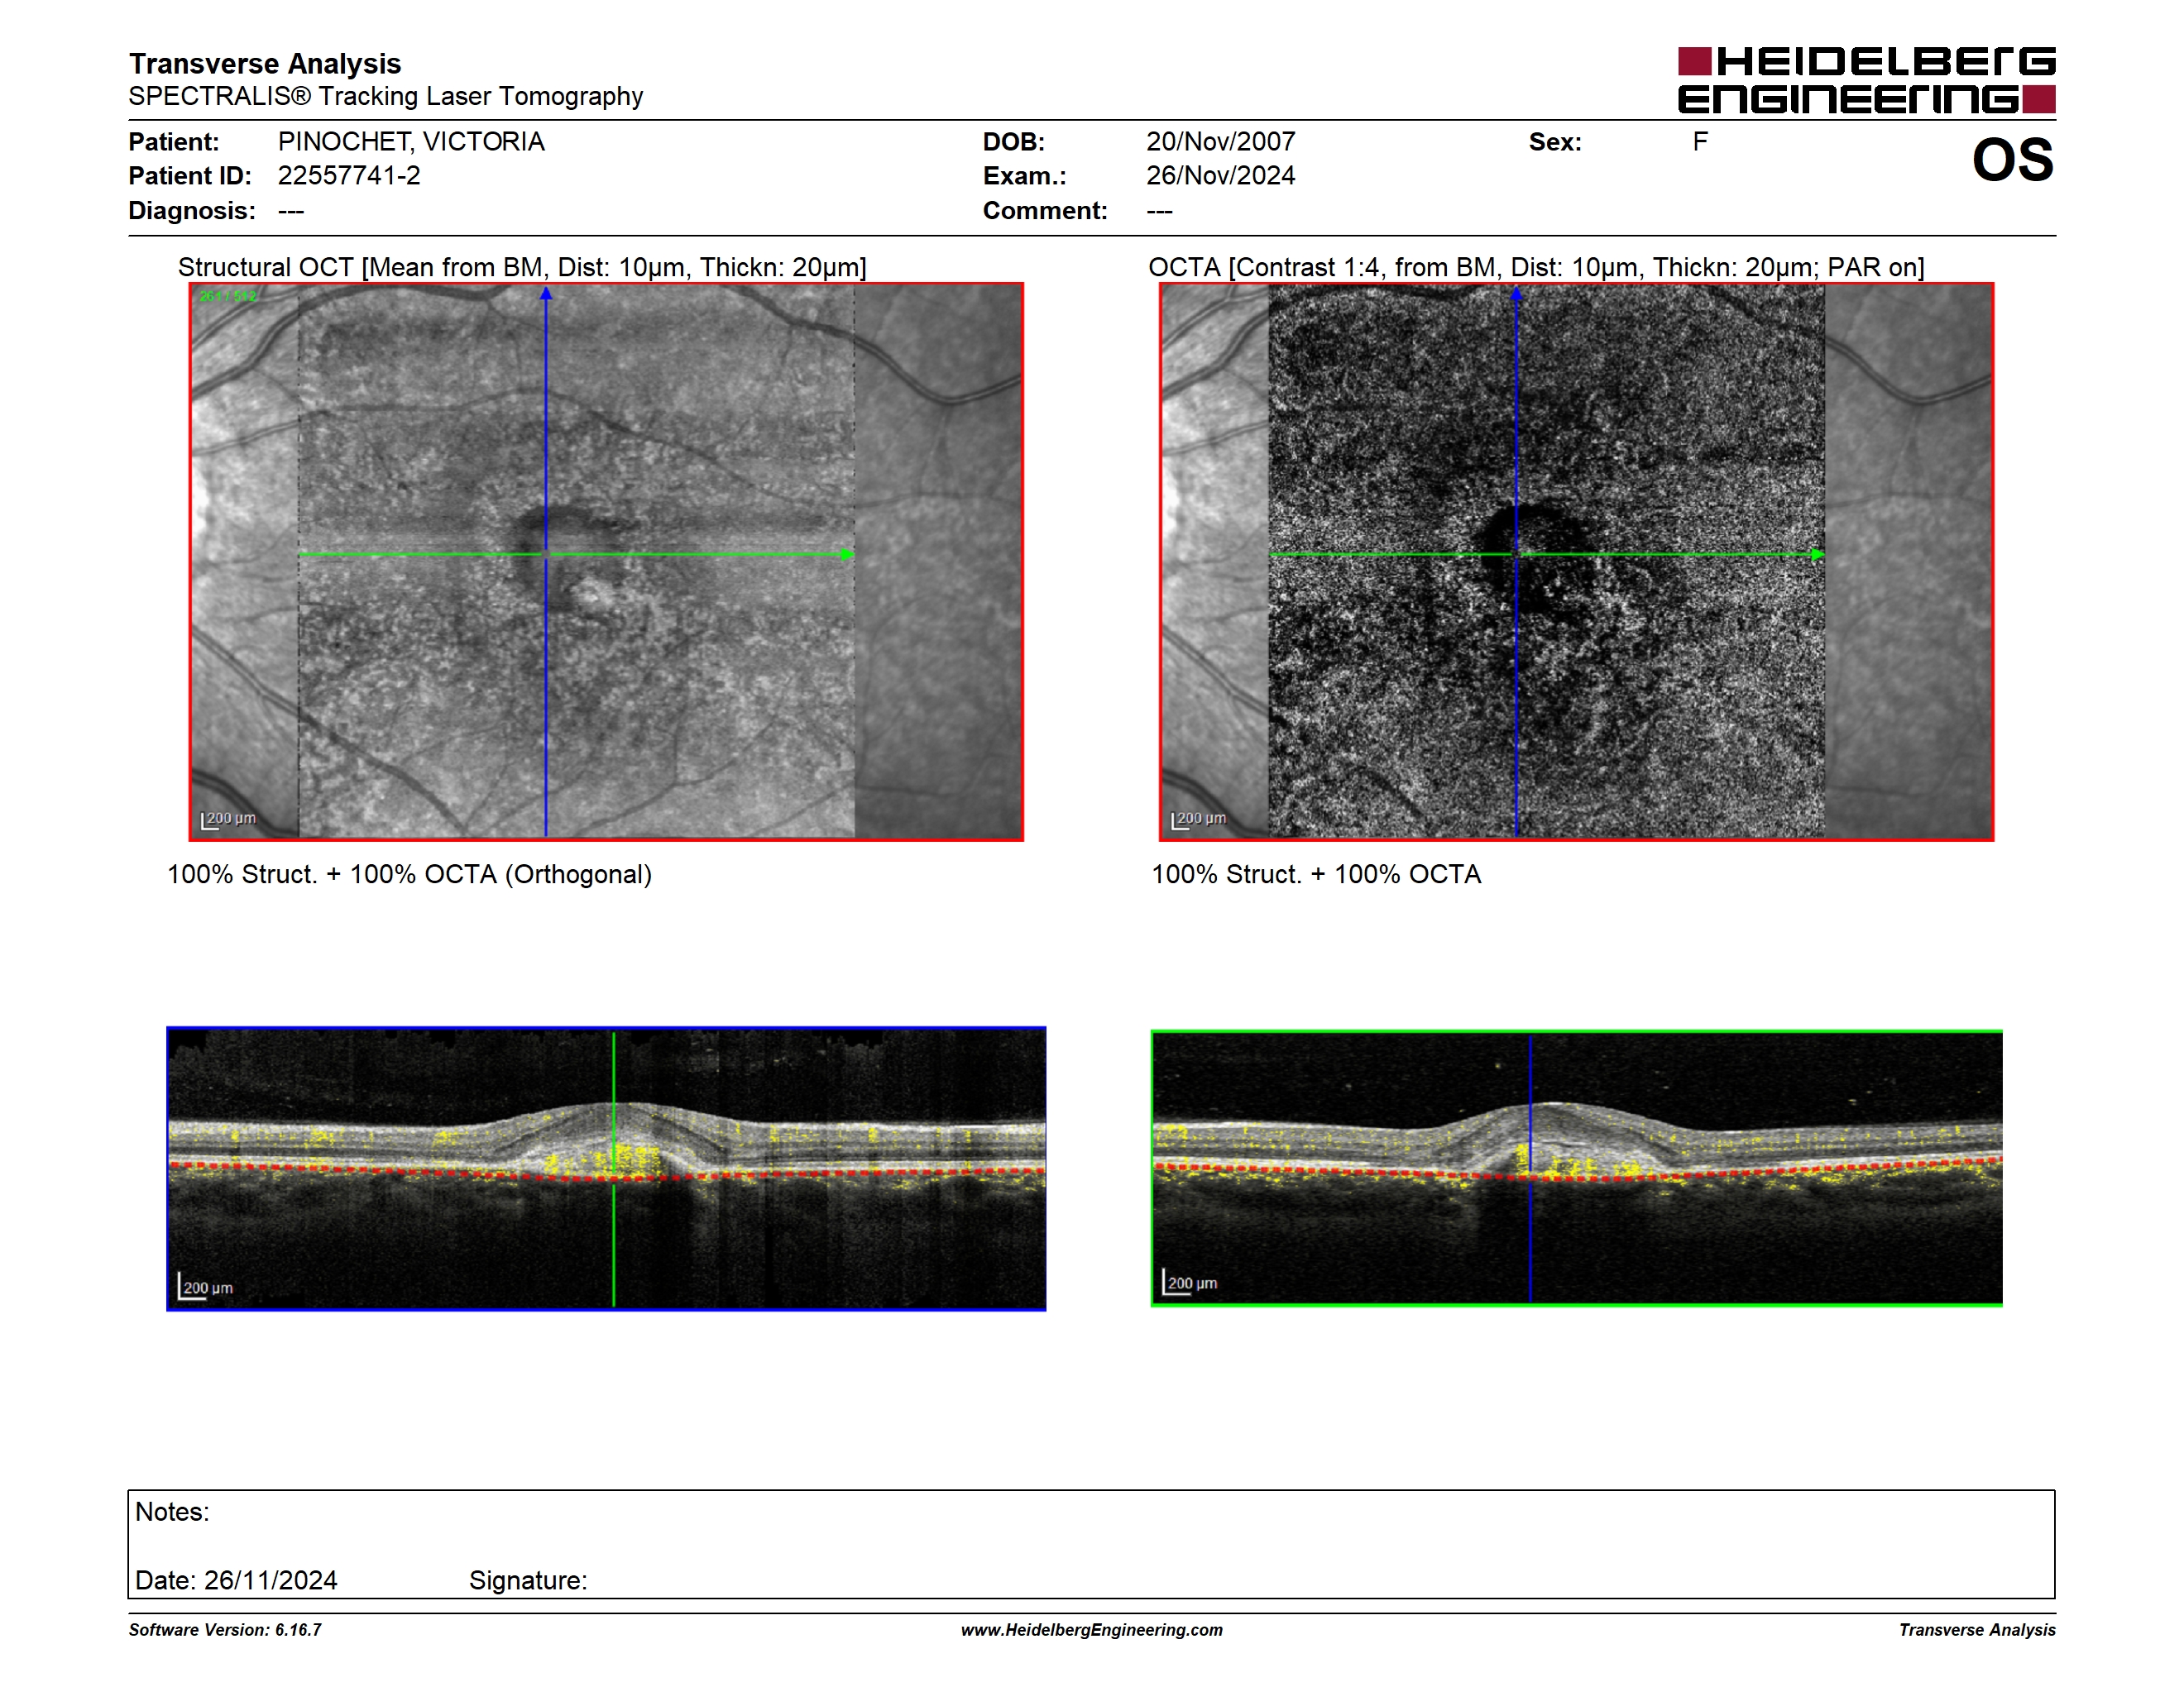Click the 'OCTA [Contrast 1:4...' caption
2184x1687 pixels.
pyautogui.click(x=1536, y=268)
